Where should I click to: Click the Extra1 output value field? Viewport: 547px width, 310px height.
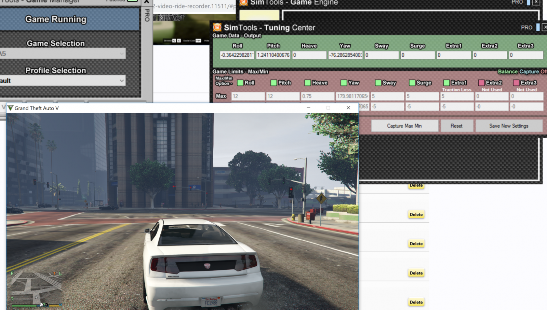tap(454, 55)
